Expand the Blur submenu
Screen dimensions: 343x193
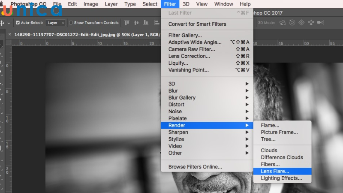[x=207, y=91]
